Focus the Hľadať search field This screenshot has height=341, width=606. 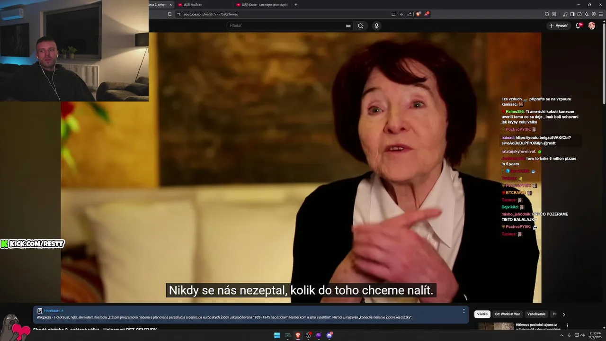pos(286,26)
